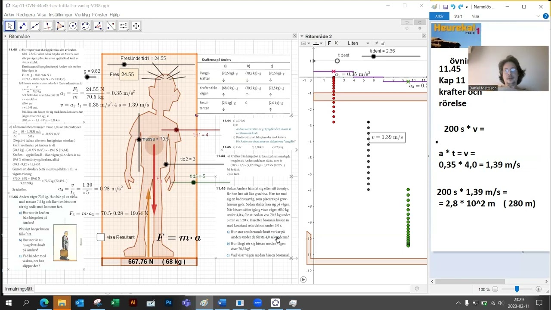Tick the visa Resultant checkbox
The height and width of the screenshot is (310, 551).
click(101, 237)
